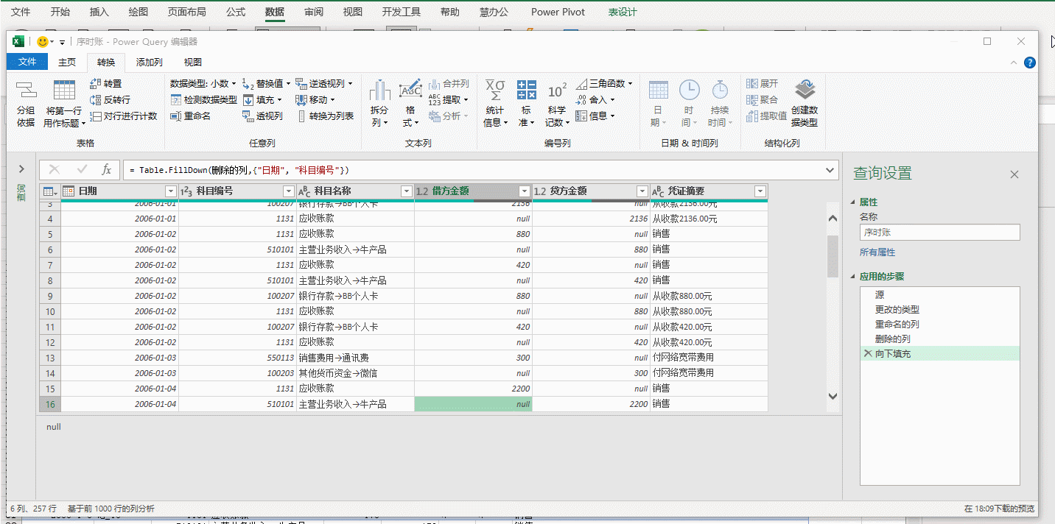
Task: Open the 文件 tab in Power Query
Action: pos(27,63)
